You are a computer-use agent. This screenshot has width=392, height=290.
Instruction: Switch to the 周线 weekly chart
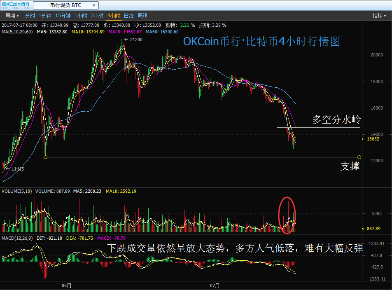[x=142, y=16]
